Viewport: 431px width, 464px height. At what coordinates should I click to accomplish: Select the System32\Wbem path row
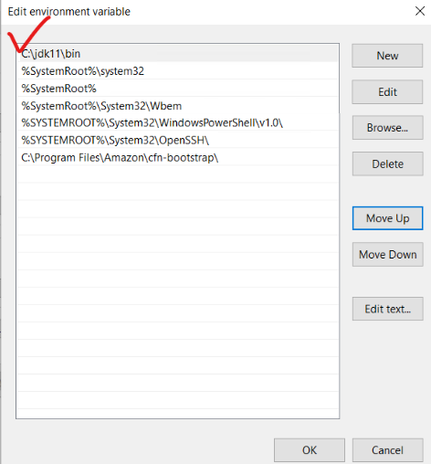click(178, 106)
